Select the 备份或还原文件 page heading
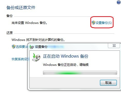Viewport: 121px width, 106px height. 21,7
